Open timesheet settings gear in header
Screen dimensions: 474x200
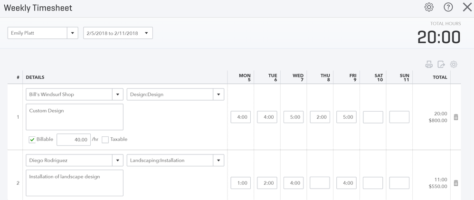point(429,7)
